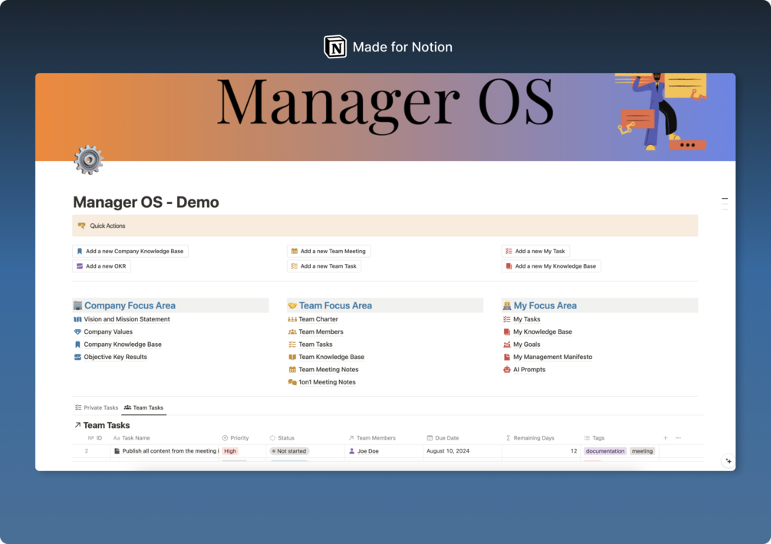Viewport: 771px width, 544px height.
Task: Click the plus icon to add table property
Action: 665,438
